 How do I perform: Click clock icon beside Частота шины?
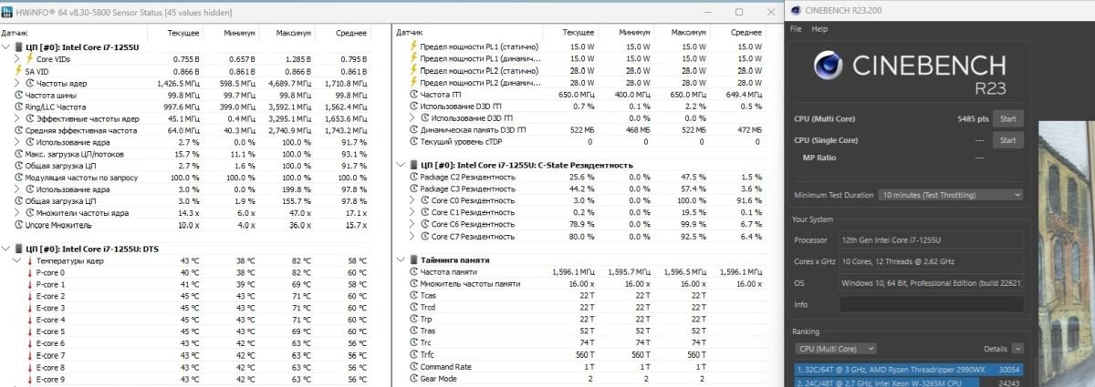coord(18,95)
